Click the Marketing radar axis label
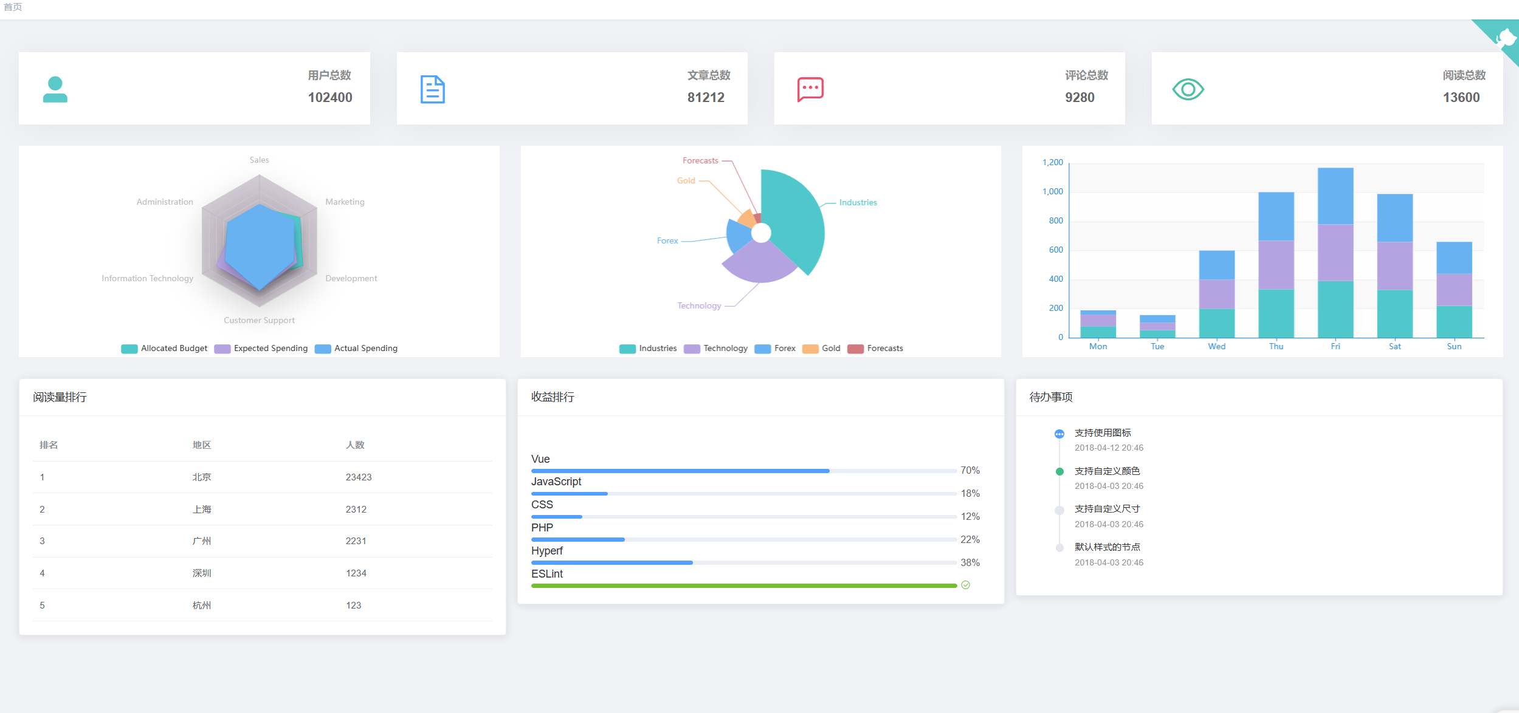This screenshot has width=1519, height=713. coord(345,202)
